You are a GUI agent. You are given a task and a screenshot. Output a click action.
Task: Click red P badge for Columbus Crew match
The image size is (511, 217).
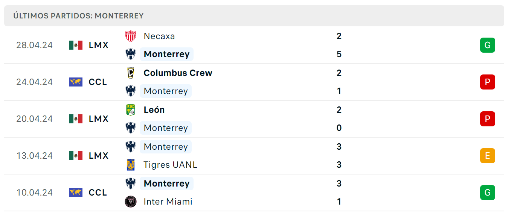pyautogui.click(x=487, y=82)
